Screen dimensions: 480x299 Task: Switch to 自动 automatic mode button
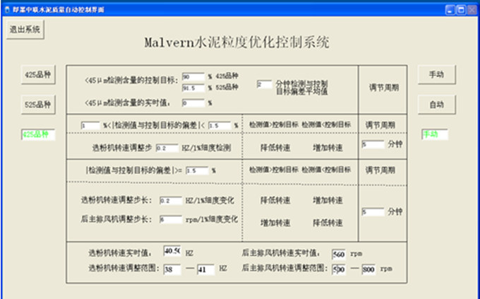coord(436,104)
